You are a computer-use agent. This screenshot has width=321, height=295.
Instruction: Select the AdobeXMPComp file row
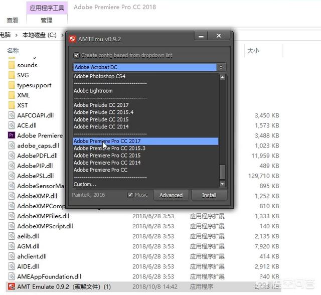tap(37, 206)
